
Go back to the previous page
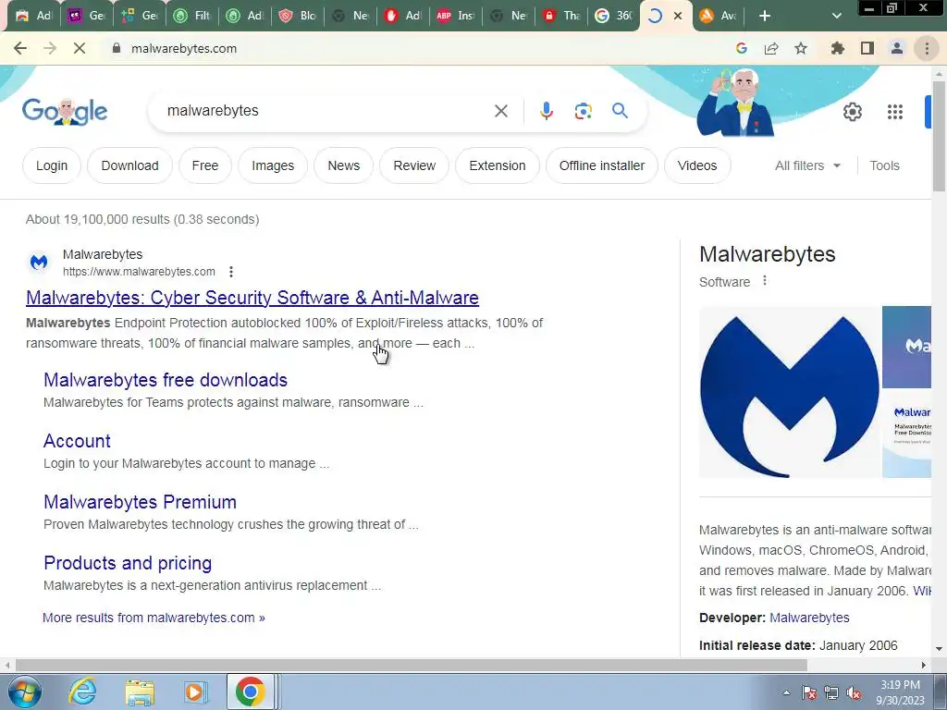click(x=20, y=48)
